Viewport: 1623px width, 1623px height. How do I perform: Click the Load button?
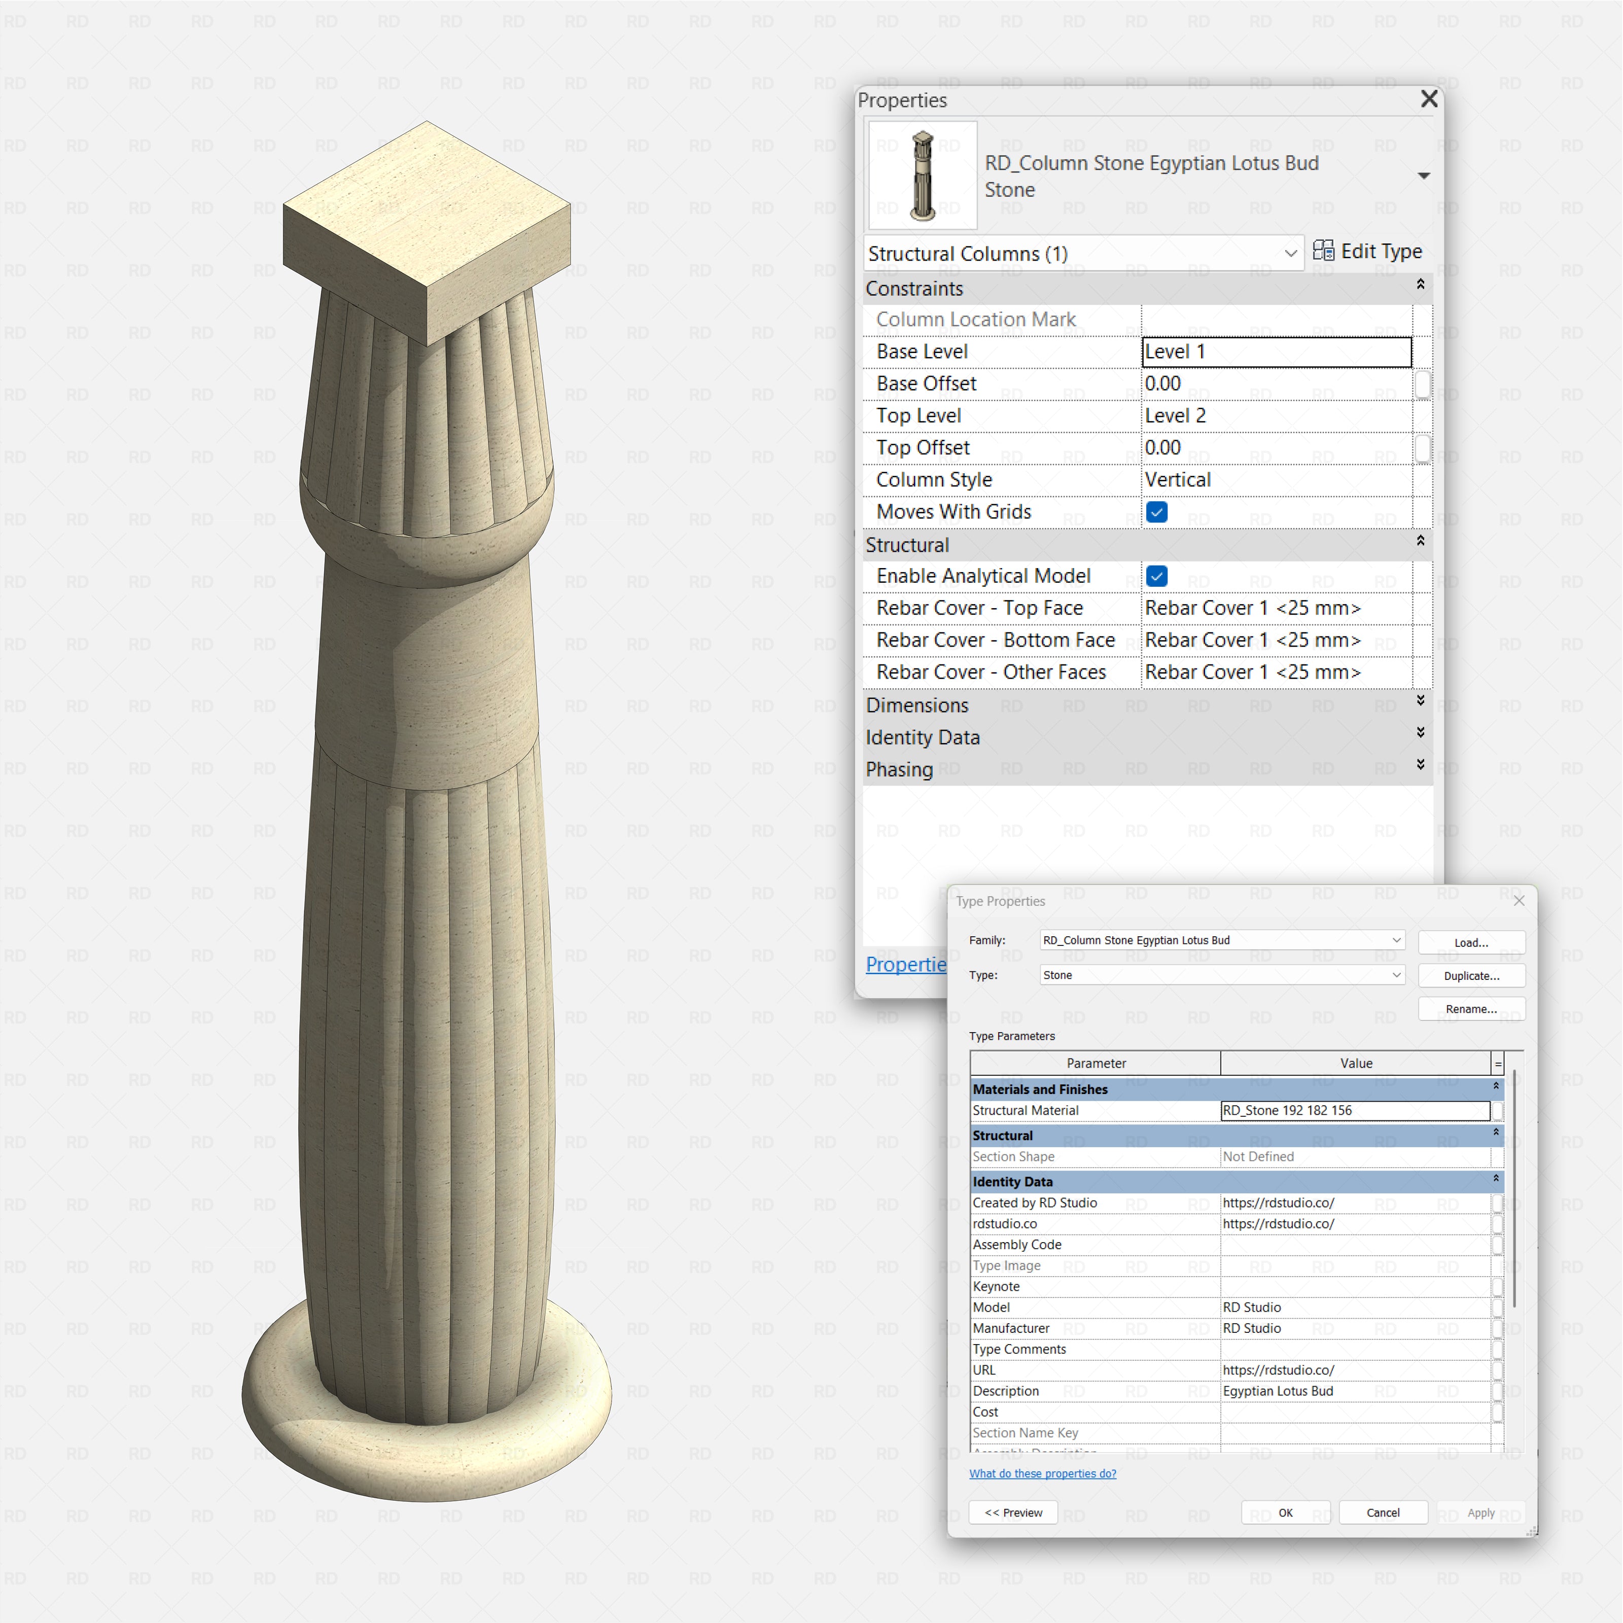pyautogui.click(x=1471, y=942)
